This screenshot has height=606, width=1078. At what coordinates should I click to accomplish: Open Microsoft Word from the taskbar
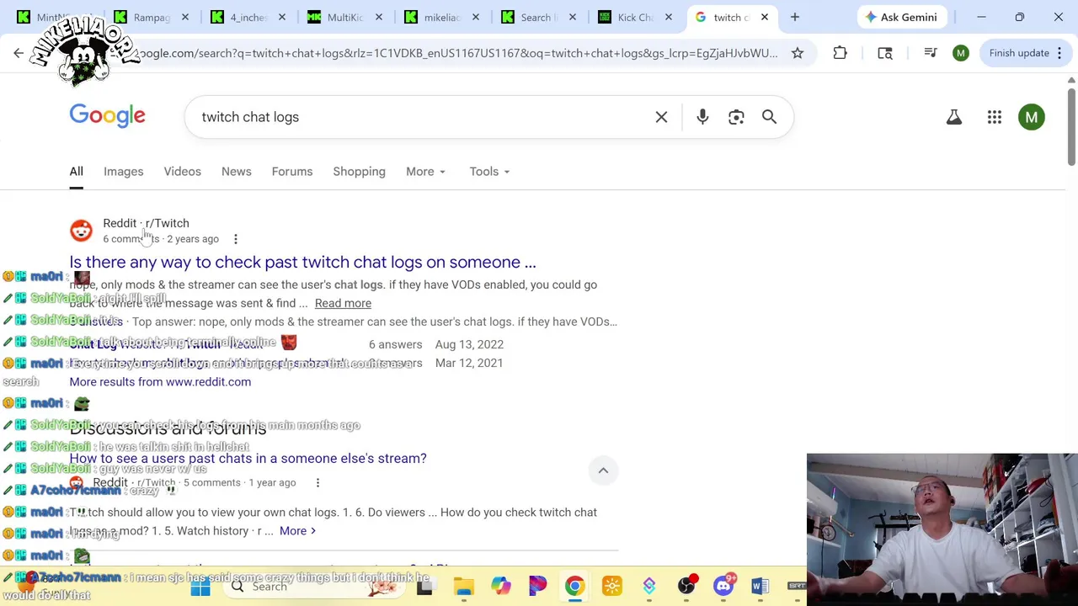760,587
